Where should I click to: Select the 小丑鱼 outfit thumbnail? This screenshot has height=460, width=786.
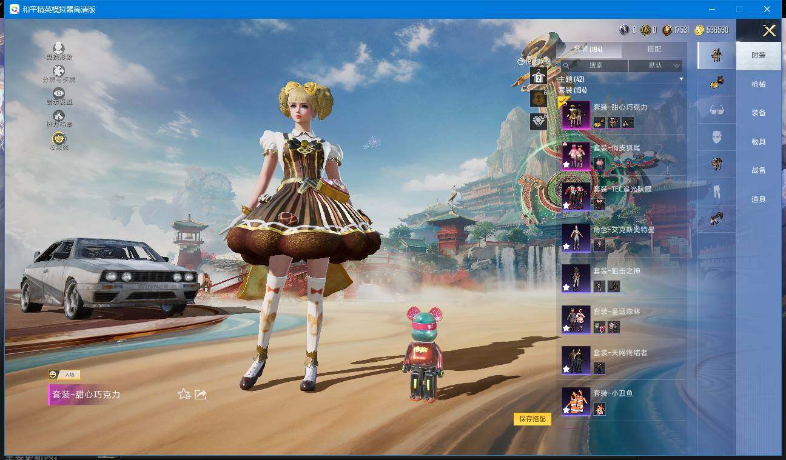pos(576,401)
